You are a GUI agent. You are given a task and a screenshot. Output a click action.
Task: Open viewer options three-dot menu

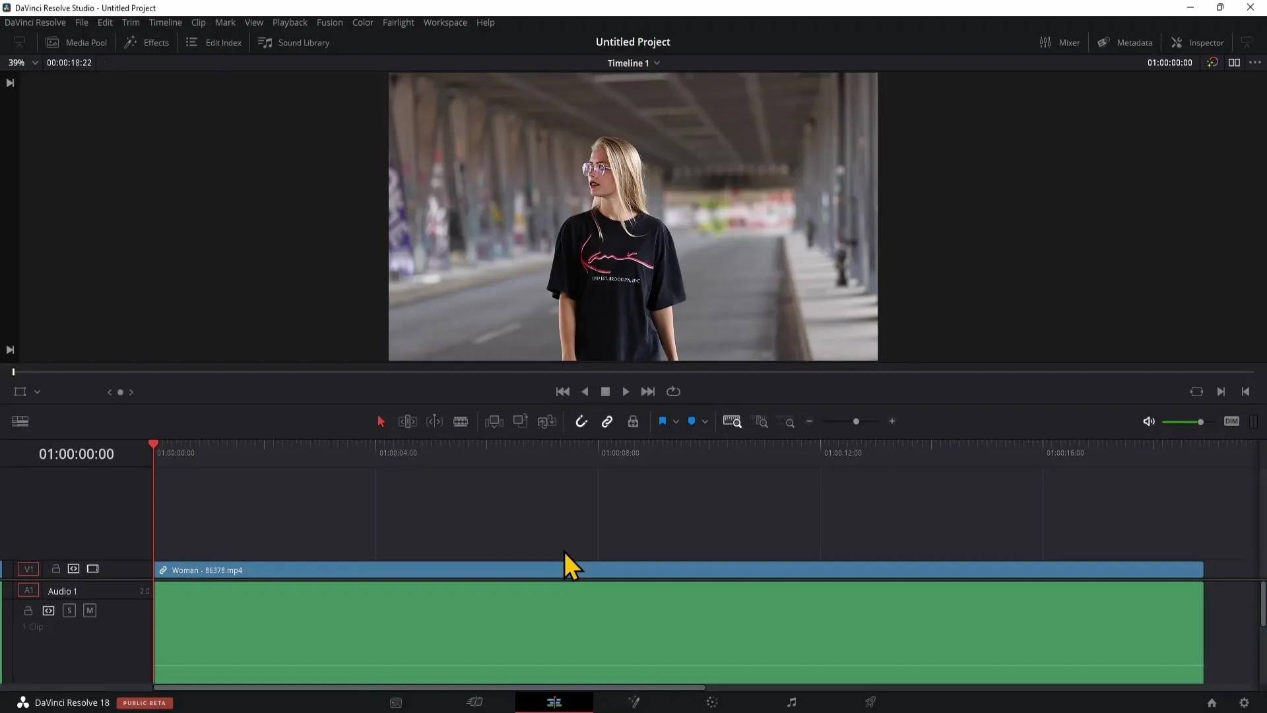[1255, 63]
